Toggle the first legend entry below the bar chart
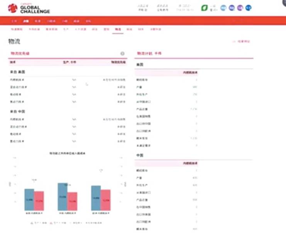This screenshot has height=233, width=286. pyautogui.click(x=39, y=223)
